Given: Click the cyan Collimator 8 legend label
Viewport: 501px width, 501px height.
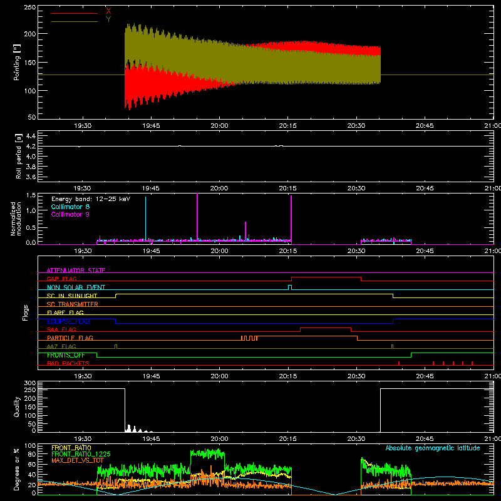Looking at the screenshot, I should (x=70, y=207).
